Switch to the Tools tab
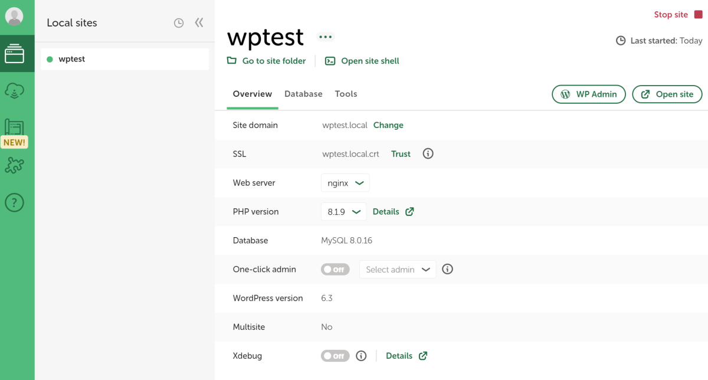The height and width of the screenshot is (380, 708). (x=346, y=94)
